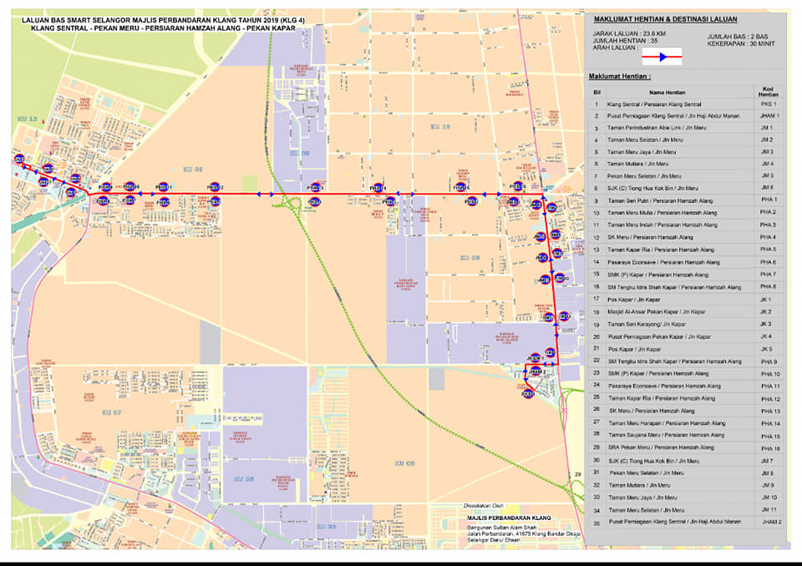The image size is (802, 566).
Task: Click the 'JK 5' code cell
Action: point(767,349)
